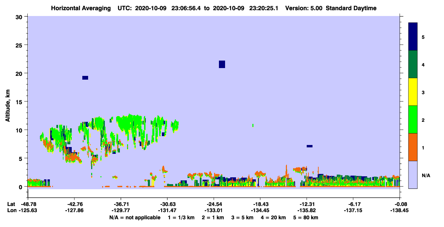The width and height of the screenshot is (444, 227).
Task: Click the latitude value '-30.63'
Action: 167,204
